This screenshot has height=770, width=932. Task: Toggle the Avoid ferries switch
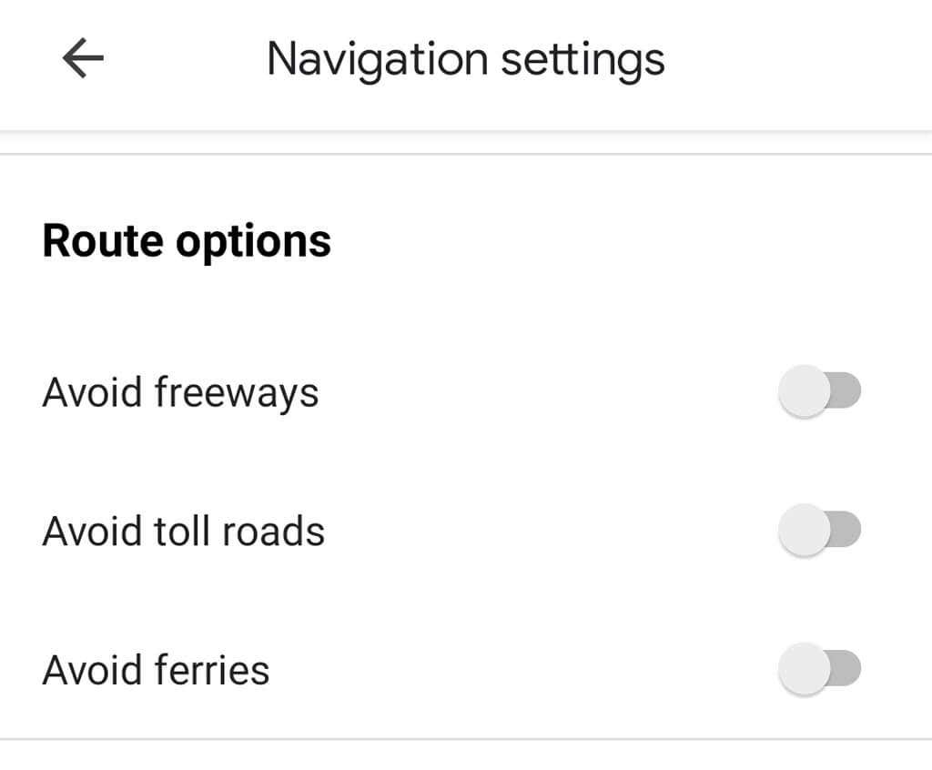[x=819, y=670]
